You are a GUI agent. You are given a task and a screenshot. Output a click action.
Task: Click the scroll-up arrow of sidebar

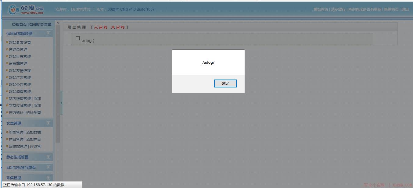58,23
